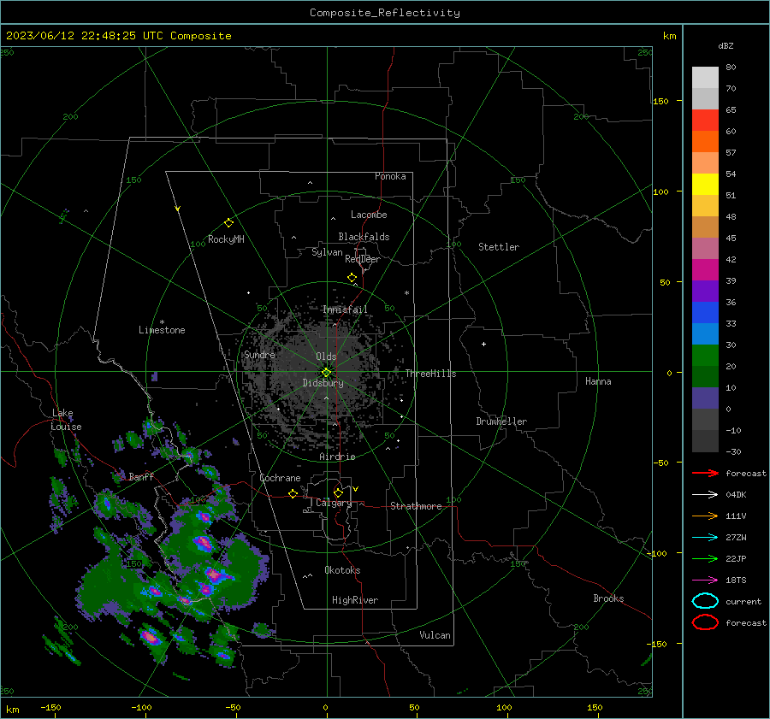Click the yellow diamond marker near RockyMH
The height and width of the screenshot is (719, 770).
[x=228, y=223]
